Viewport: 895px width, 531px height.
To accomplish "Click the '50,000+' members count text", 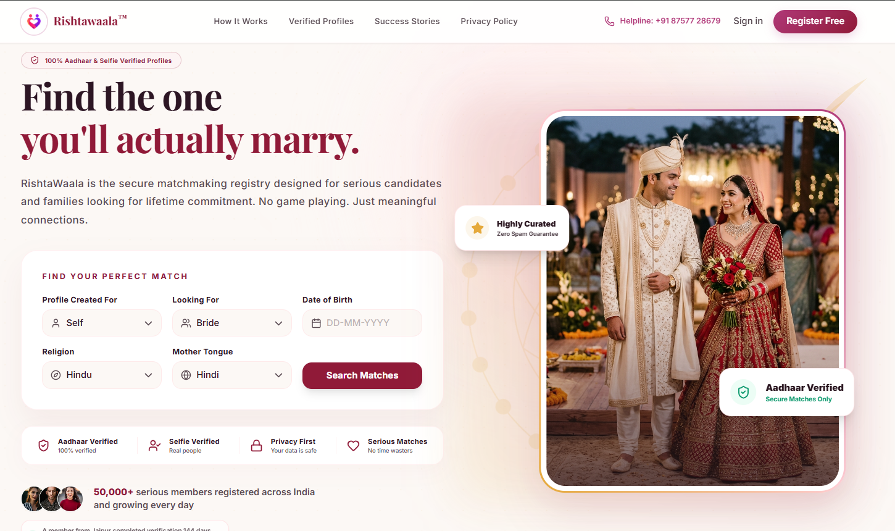I will (114, 492).
